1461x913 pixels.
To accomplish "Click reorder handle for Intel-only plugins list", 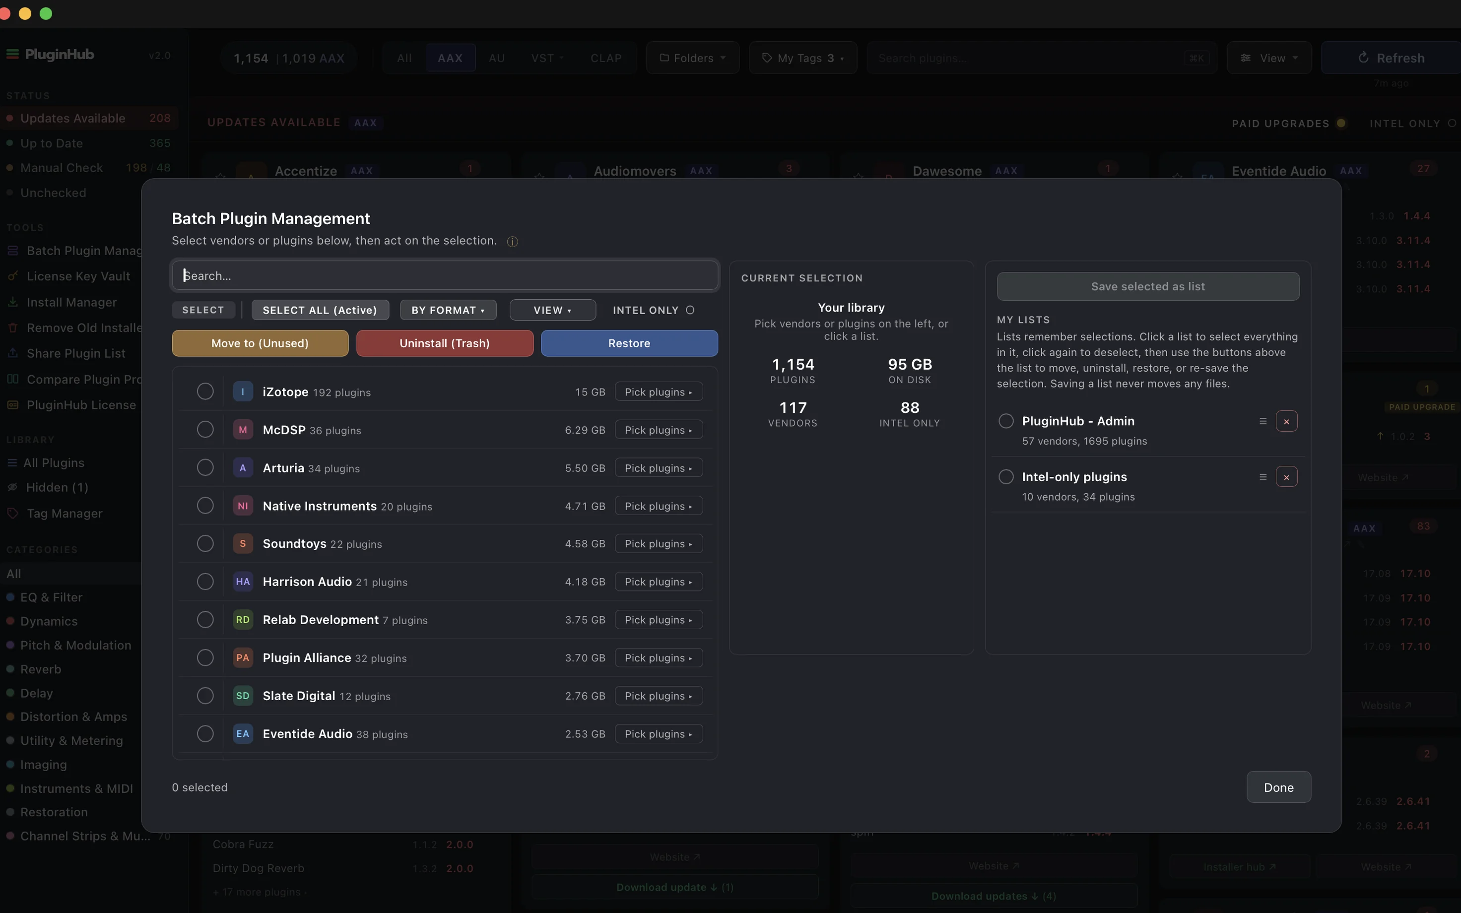I will (1263, 477).
